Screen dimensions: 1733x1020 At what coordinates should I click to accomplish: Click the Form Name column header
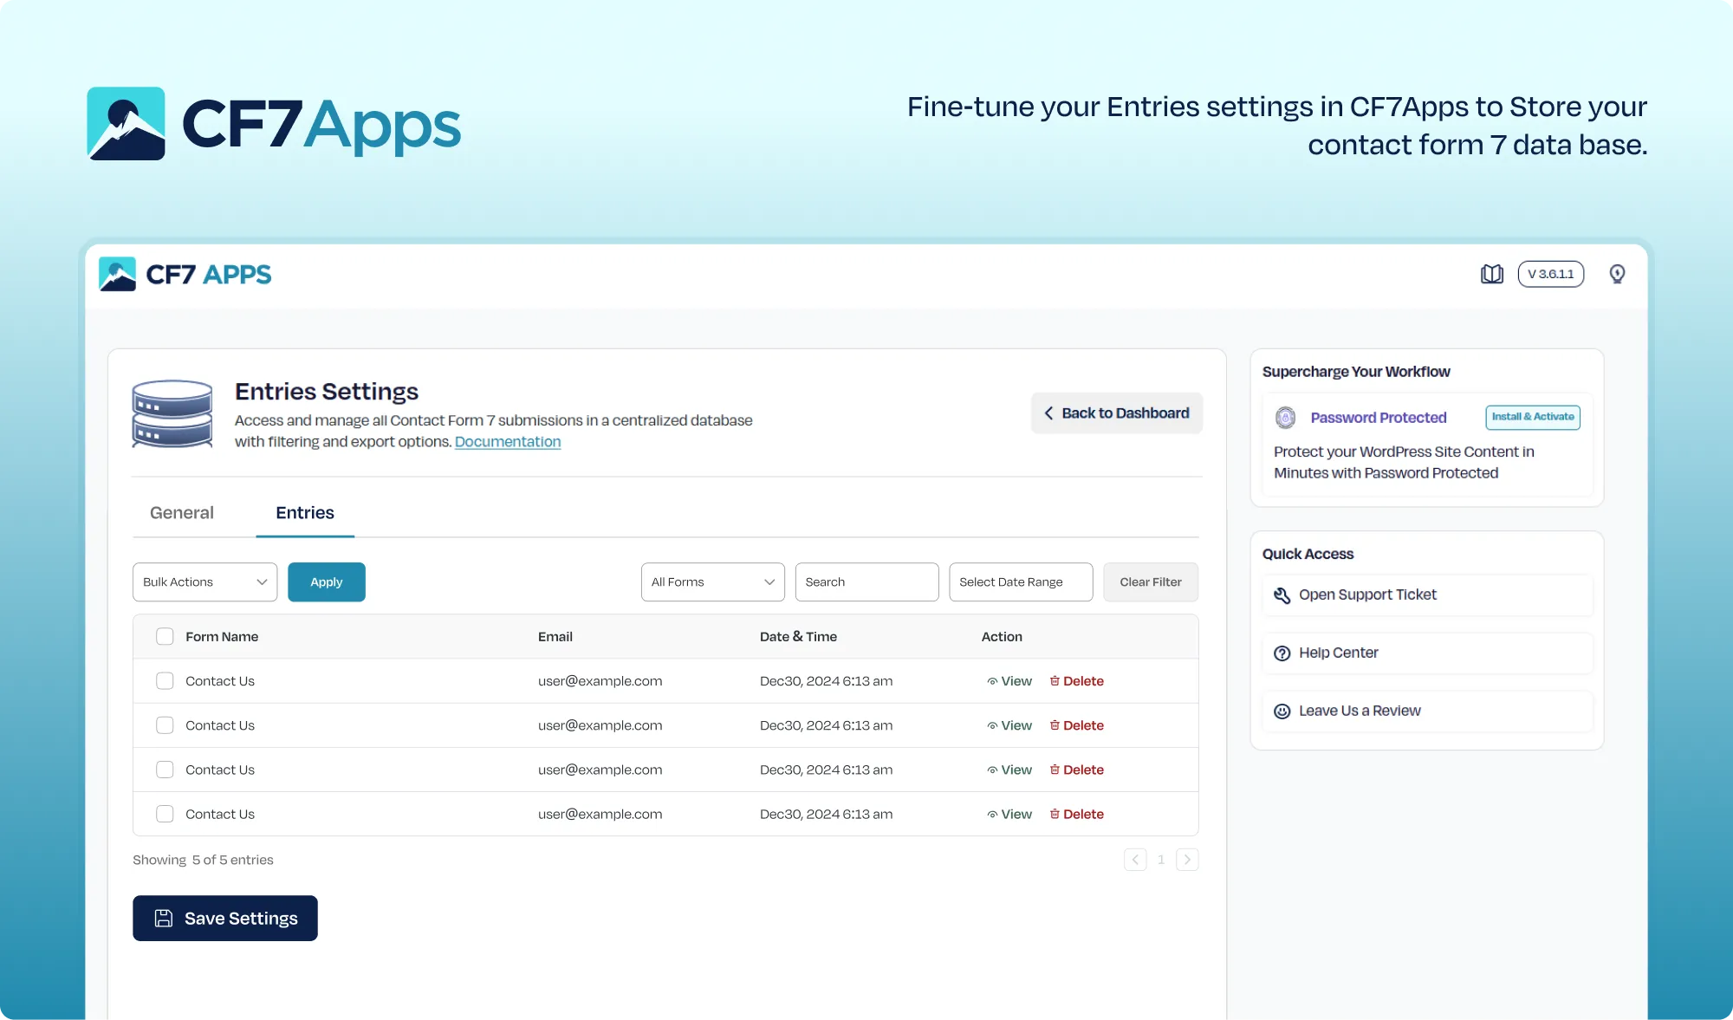pos(222,637)
